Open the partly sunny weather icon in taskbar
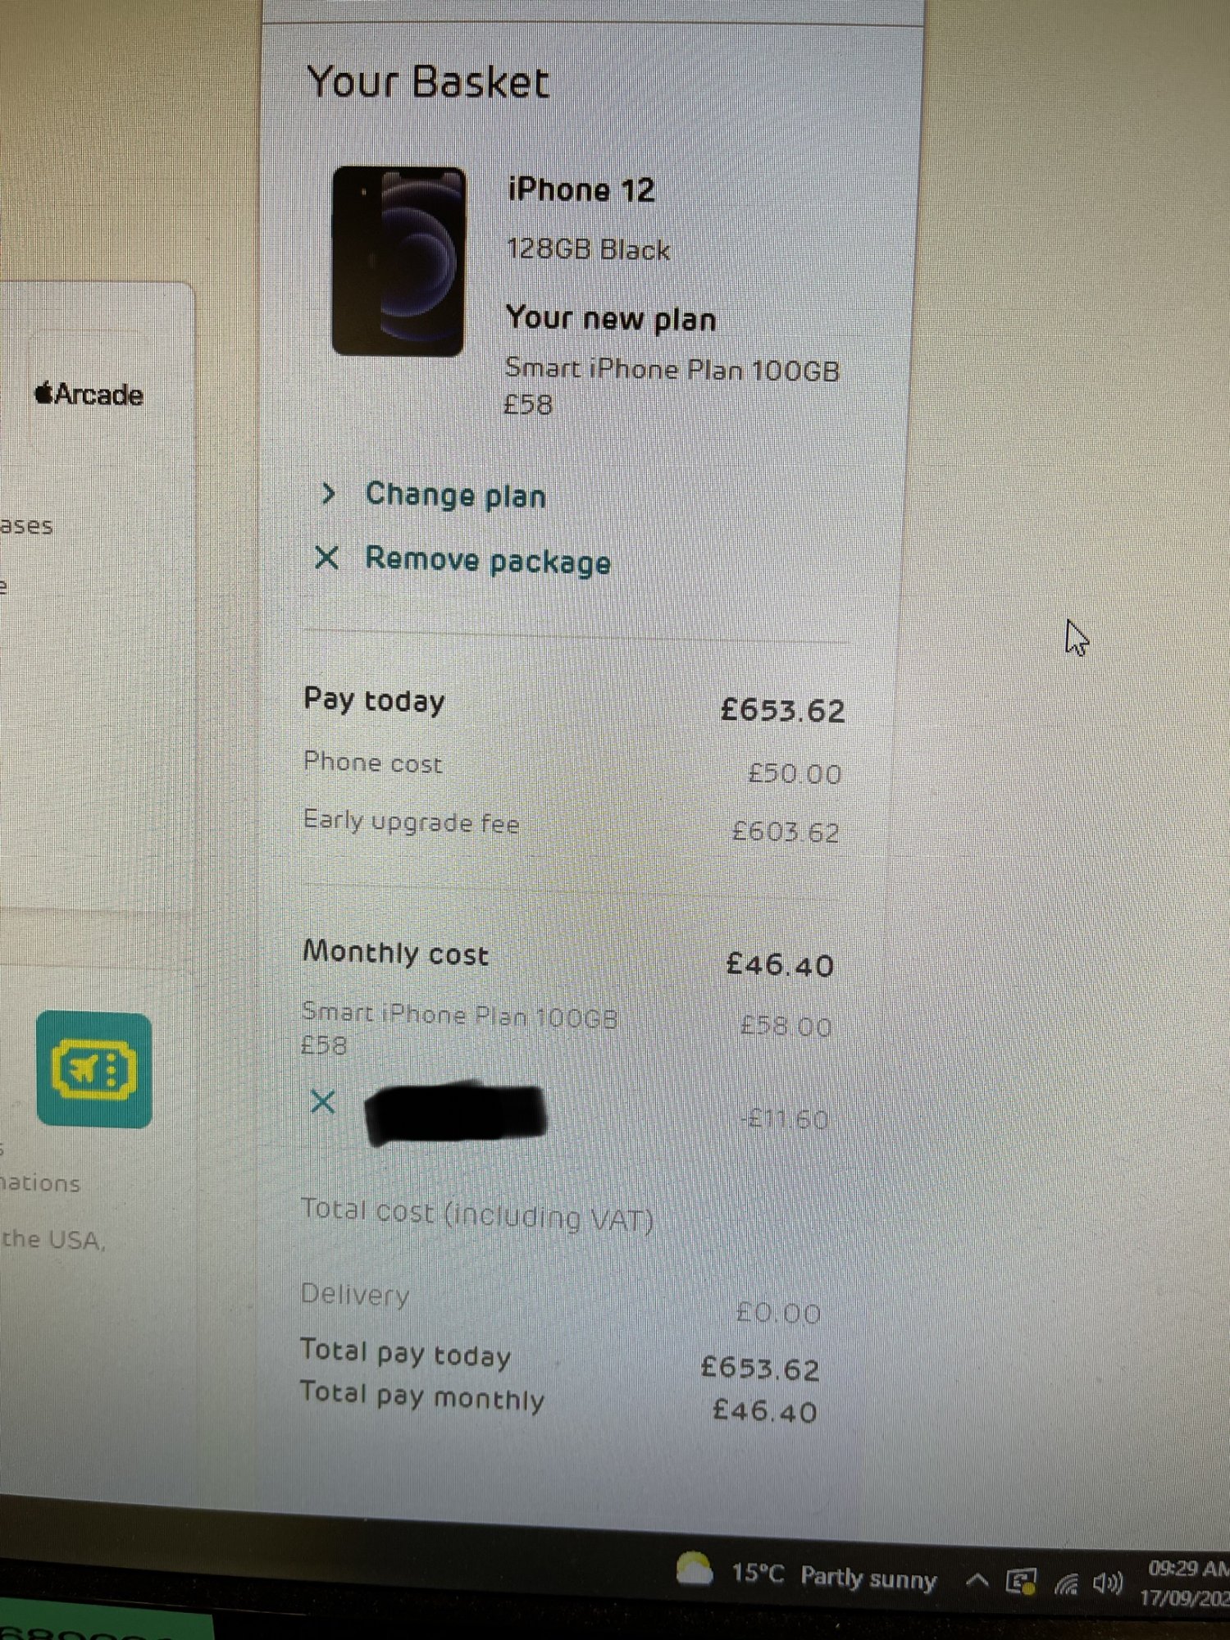Screen dimensions: 1230x1640 695,1568
